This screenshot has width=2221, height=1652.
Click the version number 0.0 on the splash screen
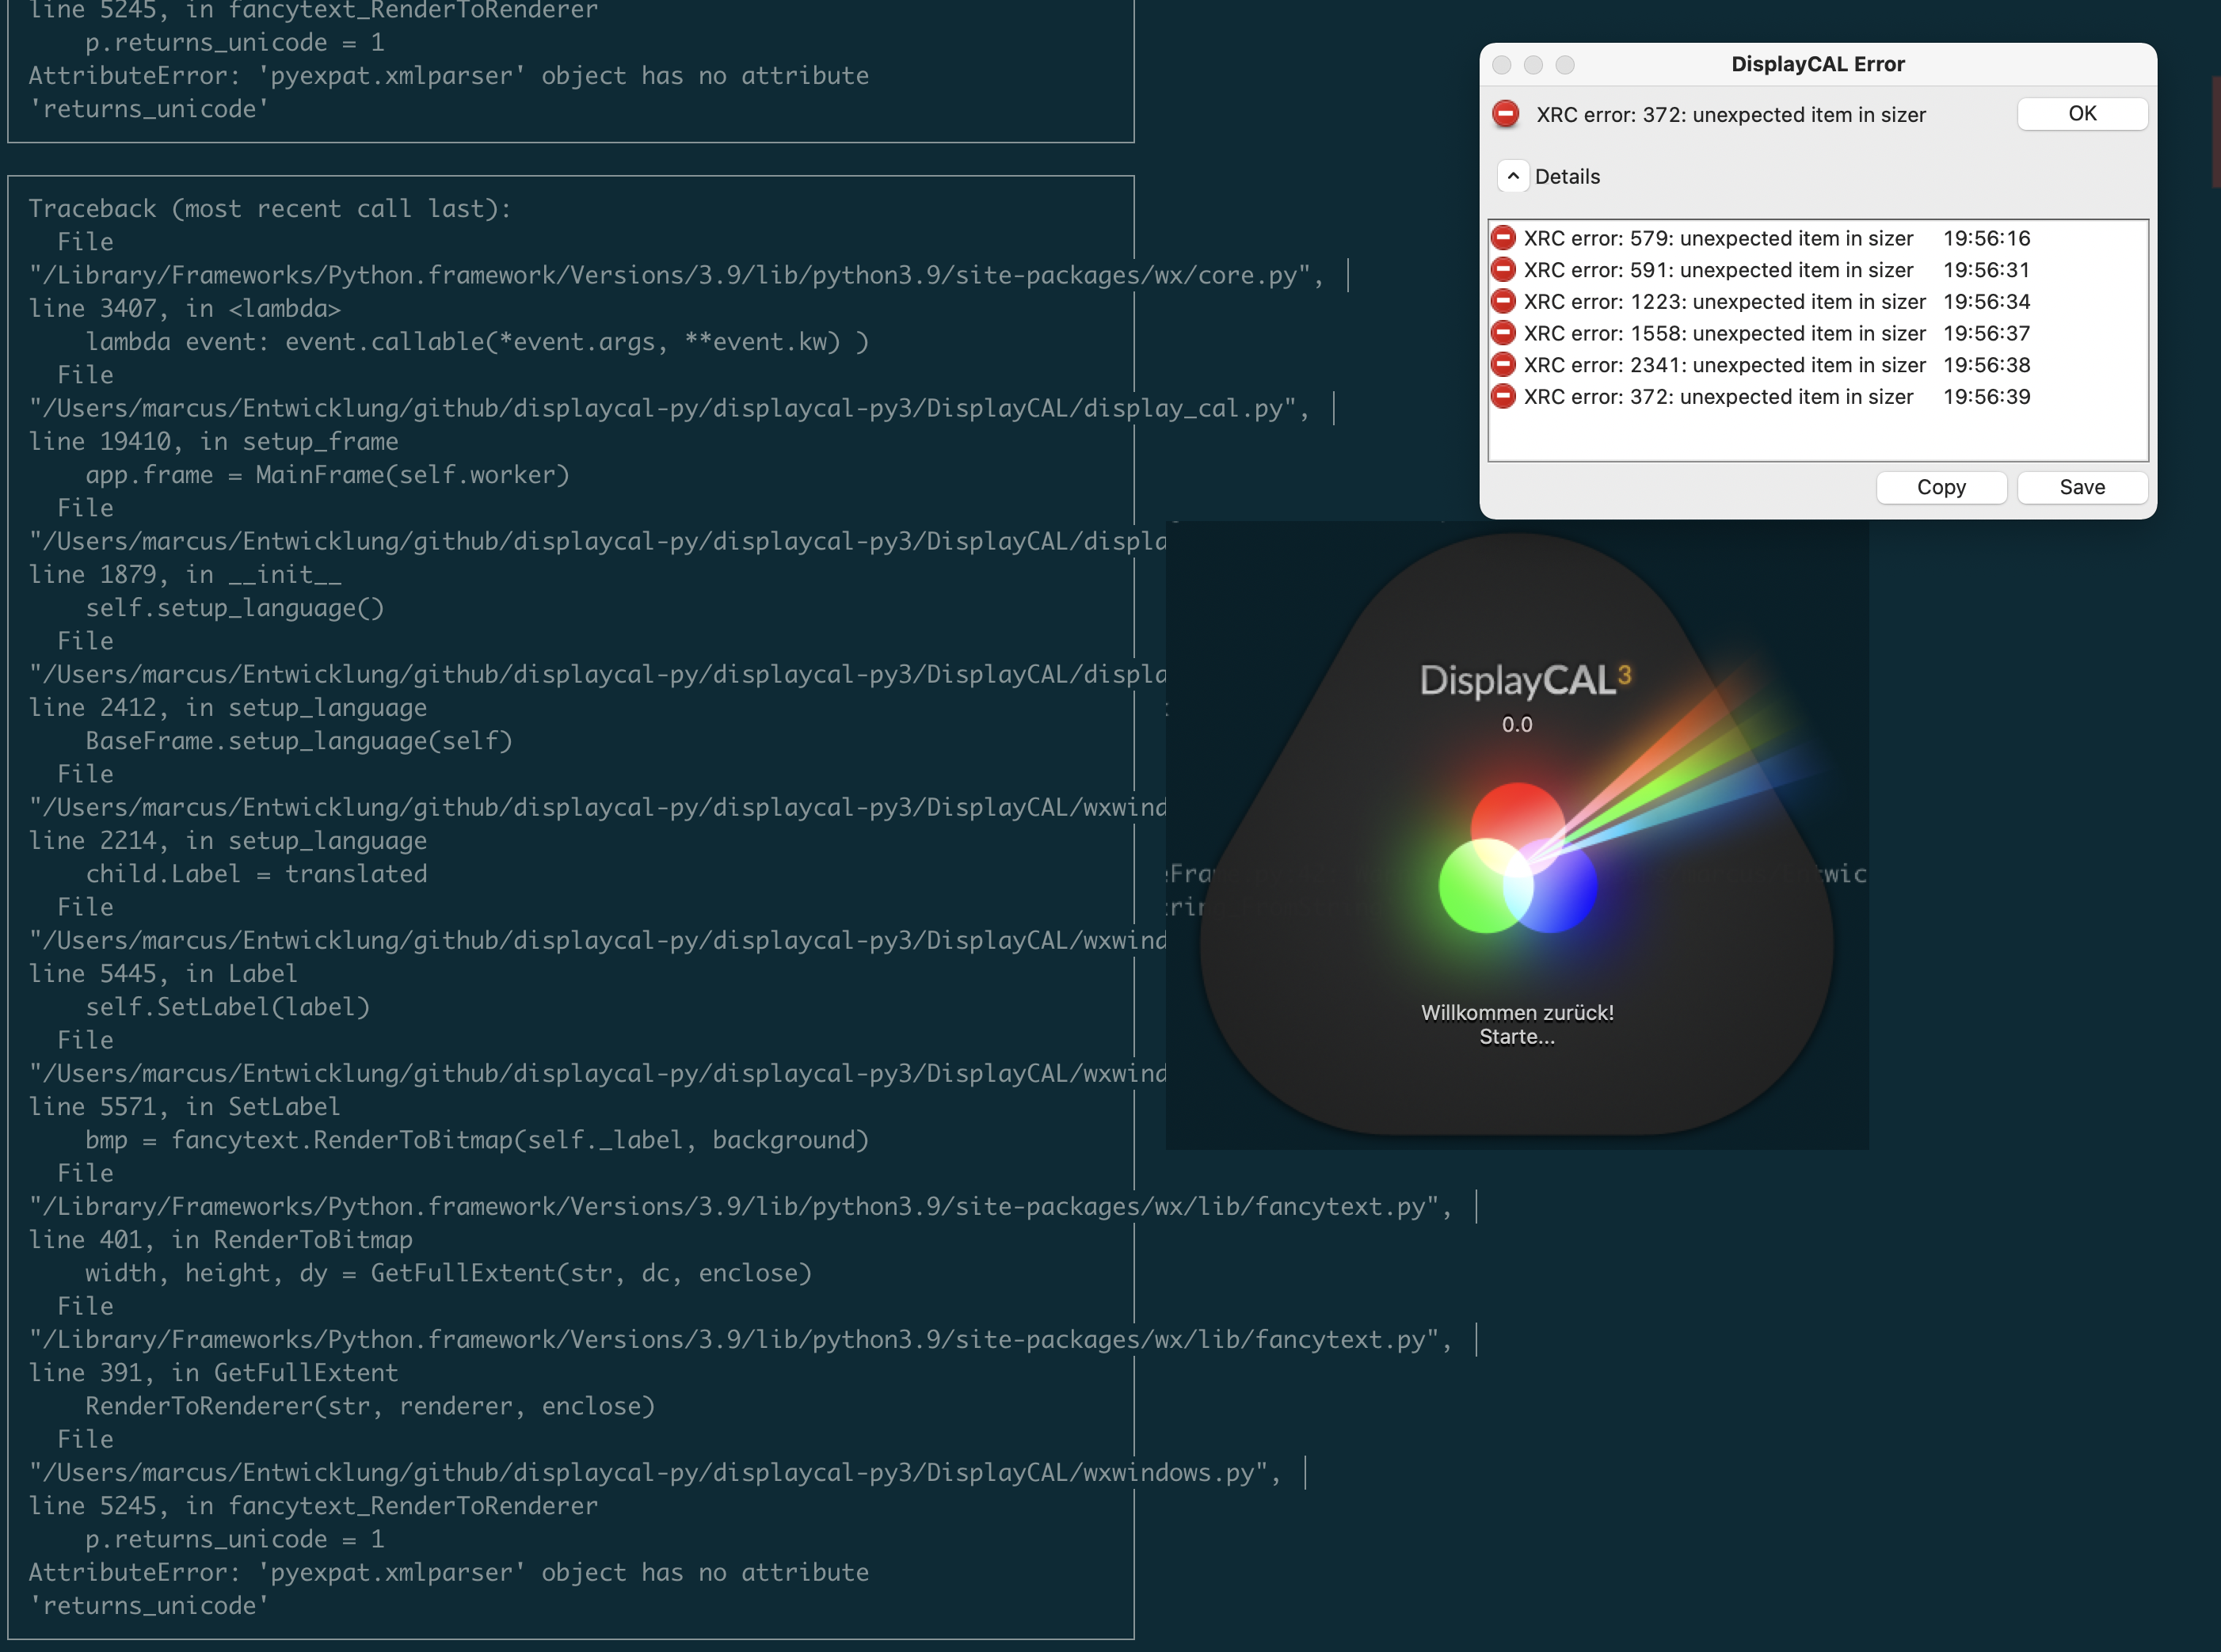click(x=1517, y=724)
